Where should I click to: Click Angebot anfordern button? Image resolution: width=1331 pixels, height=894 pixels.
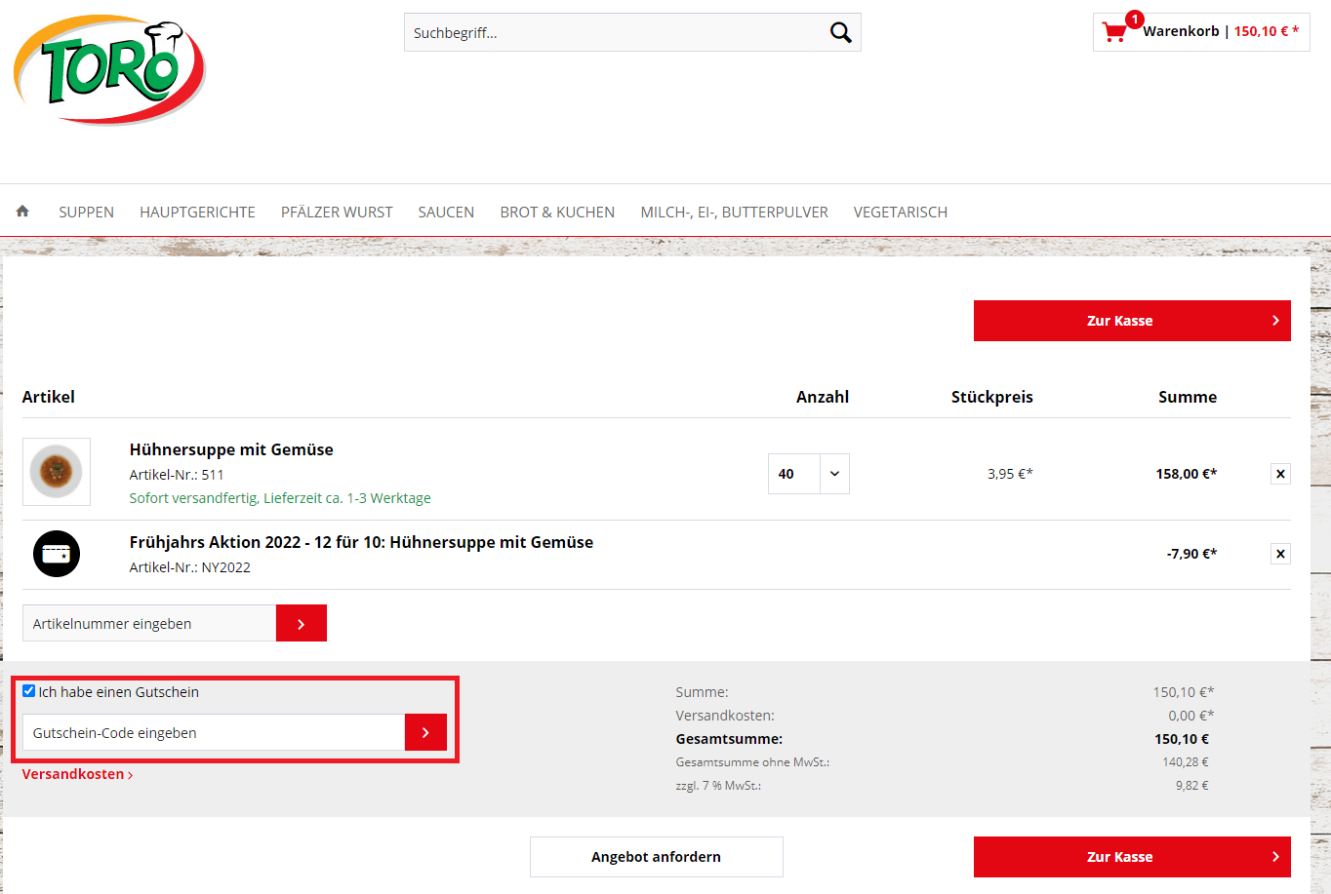coord(657,857)
